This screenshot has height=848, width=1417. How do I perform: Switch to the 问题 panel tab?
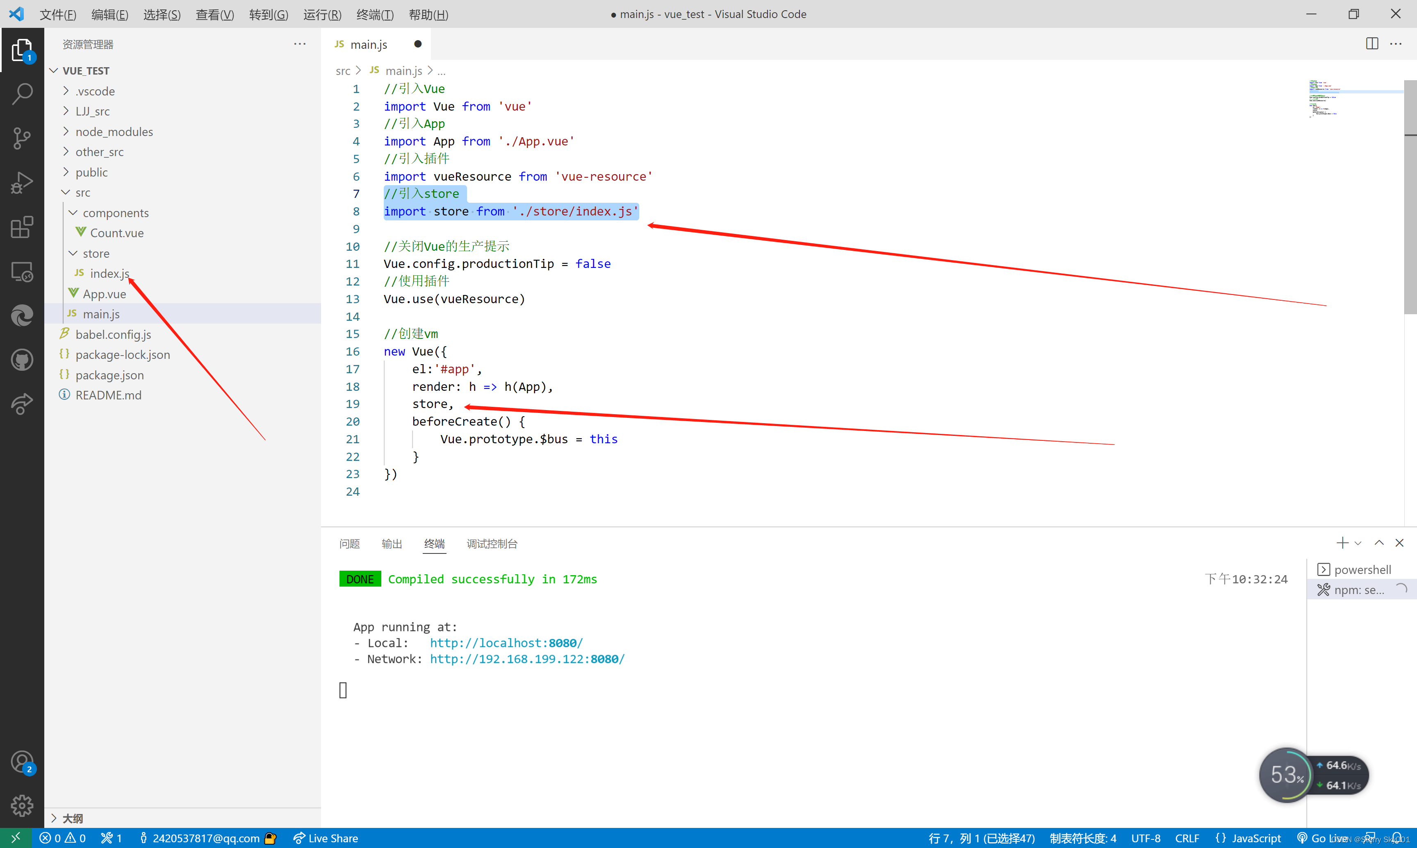click(349, 544)
